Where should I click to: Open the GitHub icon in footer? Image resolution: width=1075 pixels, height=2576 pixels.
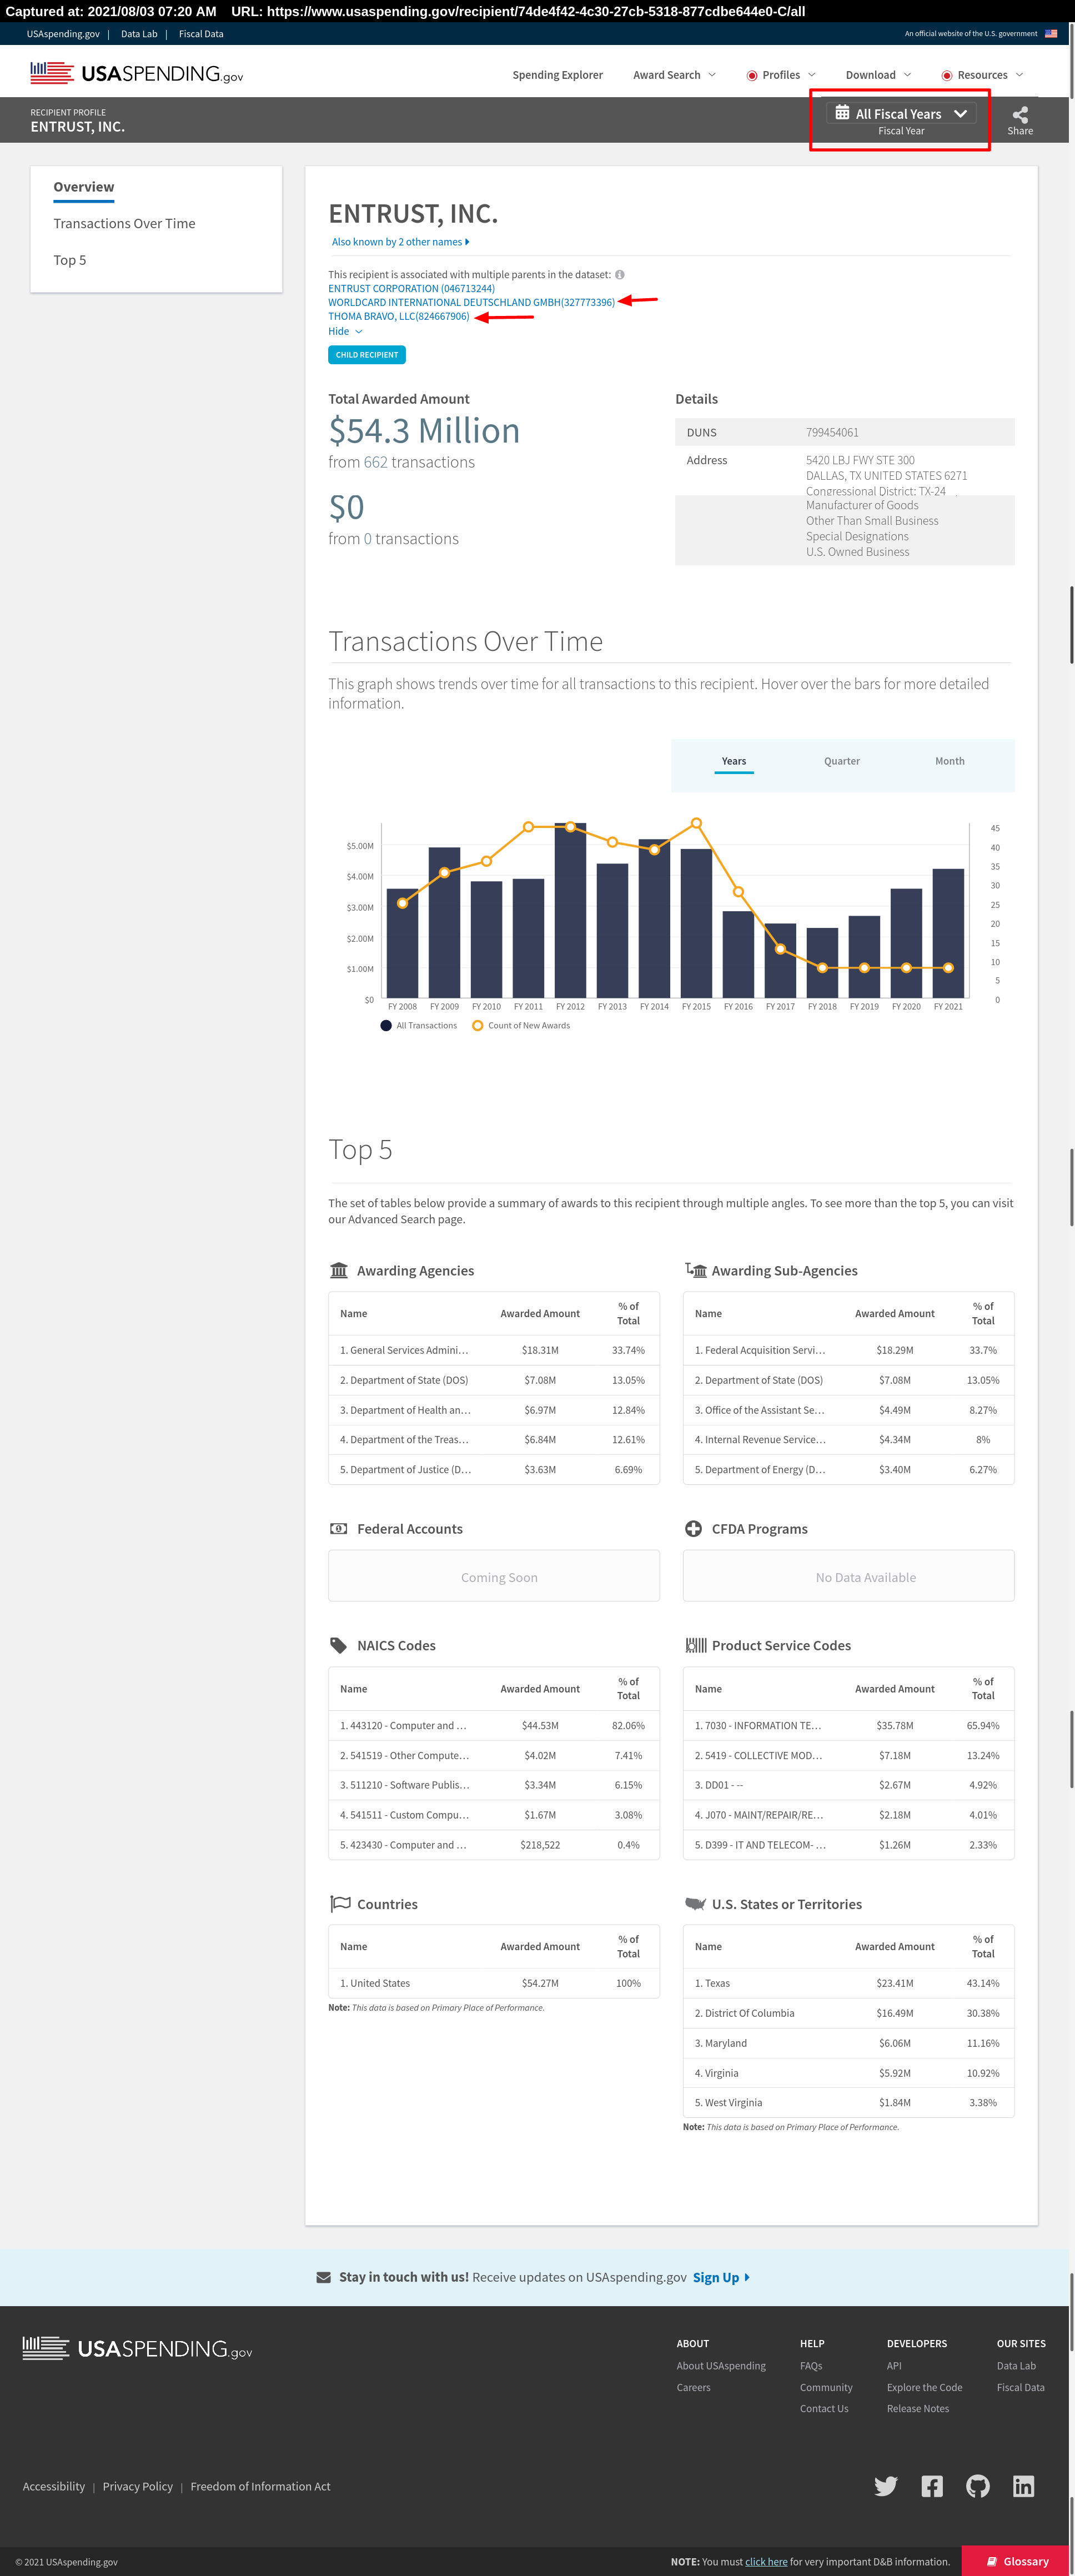pos(978,2486)
